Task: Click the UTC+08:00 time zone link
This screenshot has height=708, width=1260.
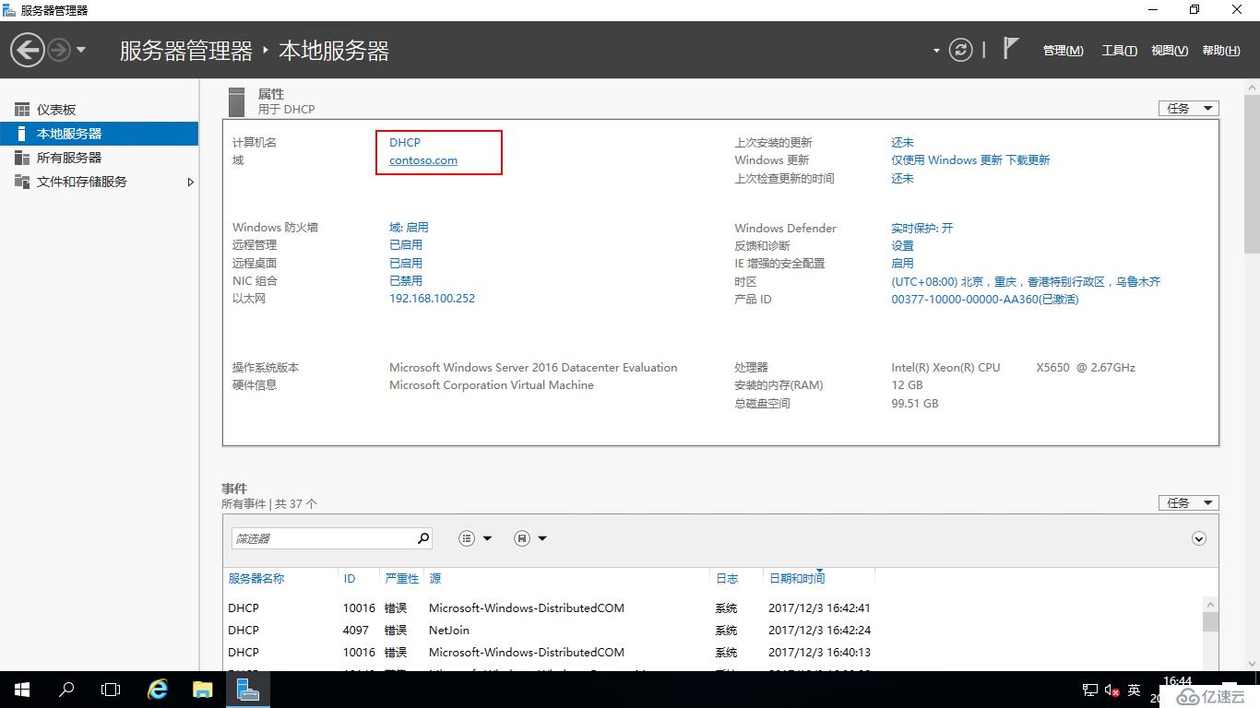Action: (x=1026, y=281)
